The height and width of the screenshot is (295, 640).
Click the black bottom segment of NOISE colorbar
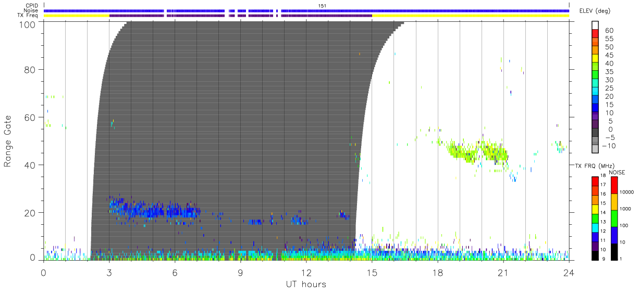pyautogui.click(x=614, y=251)
